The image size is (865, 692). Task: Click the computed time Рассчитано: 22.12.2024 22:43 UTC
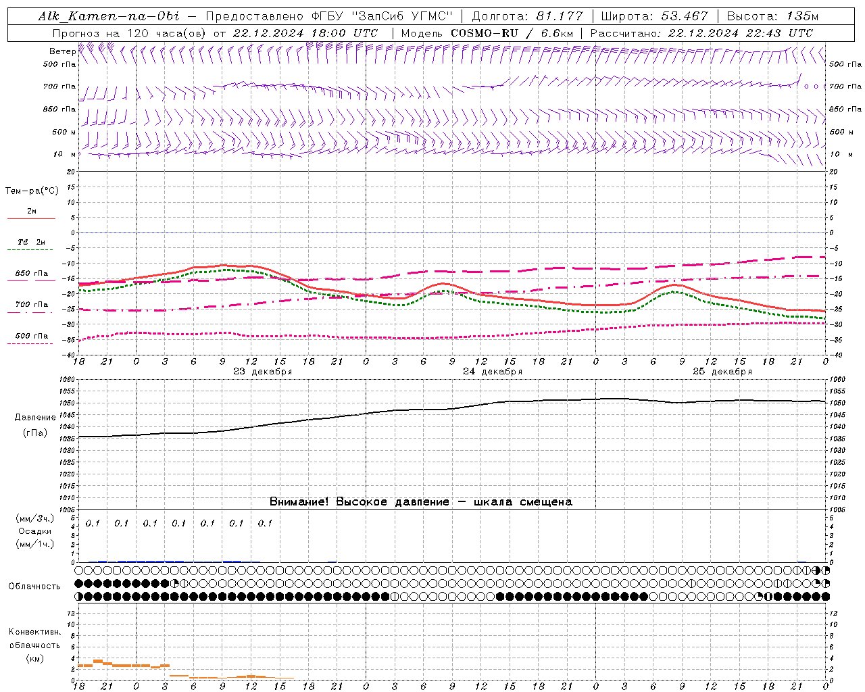[x=701, y=33]
